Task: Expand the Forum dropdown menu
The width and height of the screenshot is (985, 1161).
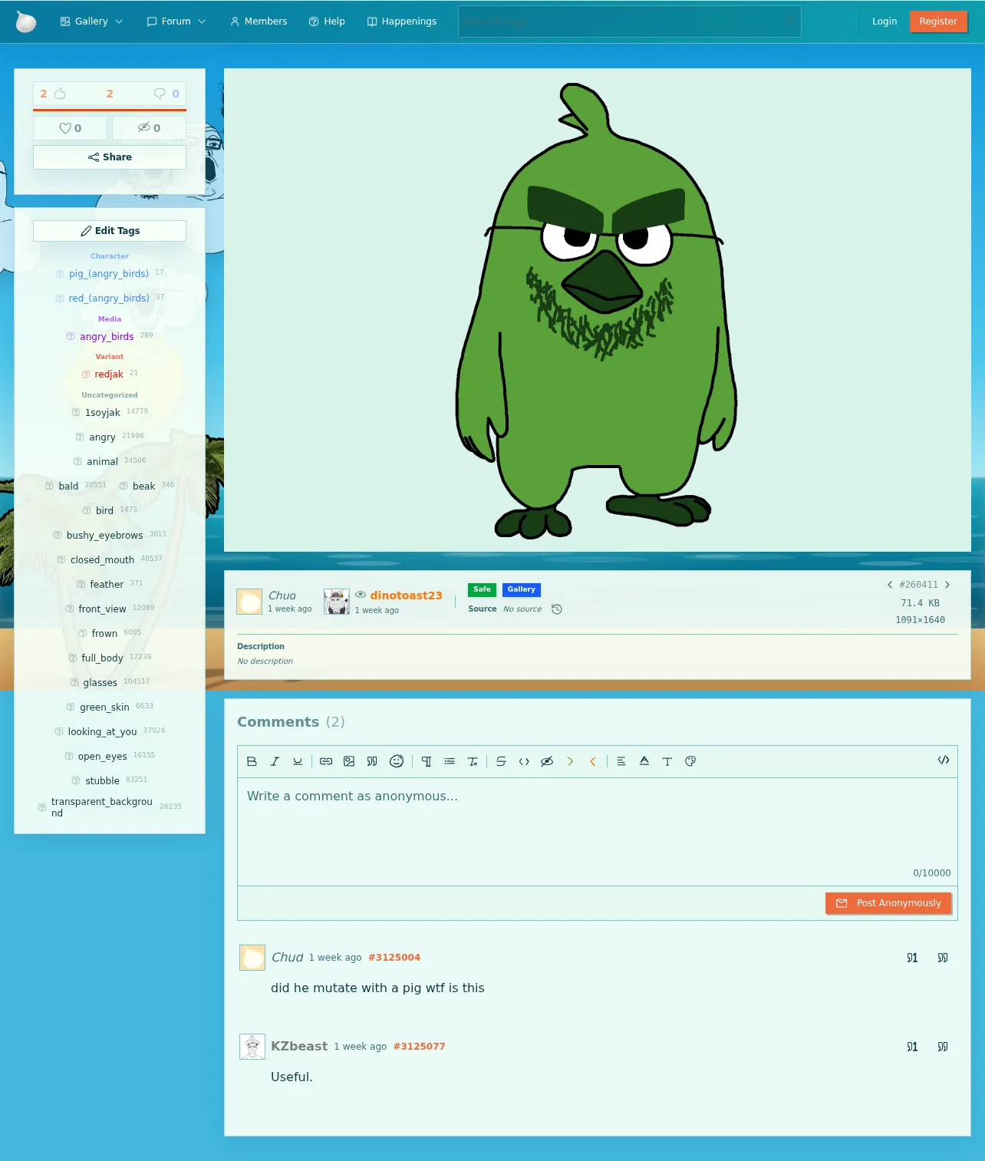Action: [176, 21]
